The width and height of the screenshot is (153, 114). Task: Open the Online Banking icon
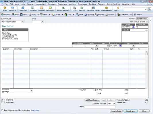point(63,9)
